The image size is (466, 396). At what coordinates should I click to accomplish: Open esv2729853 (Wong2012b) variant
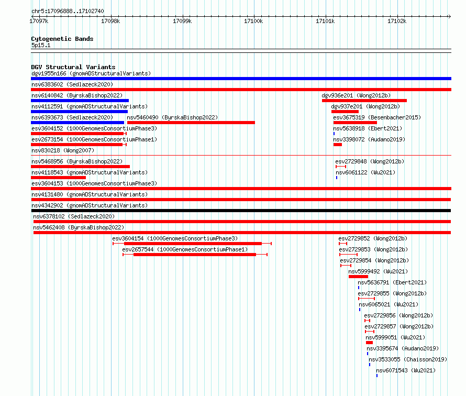pyautogui.click(x=373, y=249)
